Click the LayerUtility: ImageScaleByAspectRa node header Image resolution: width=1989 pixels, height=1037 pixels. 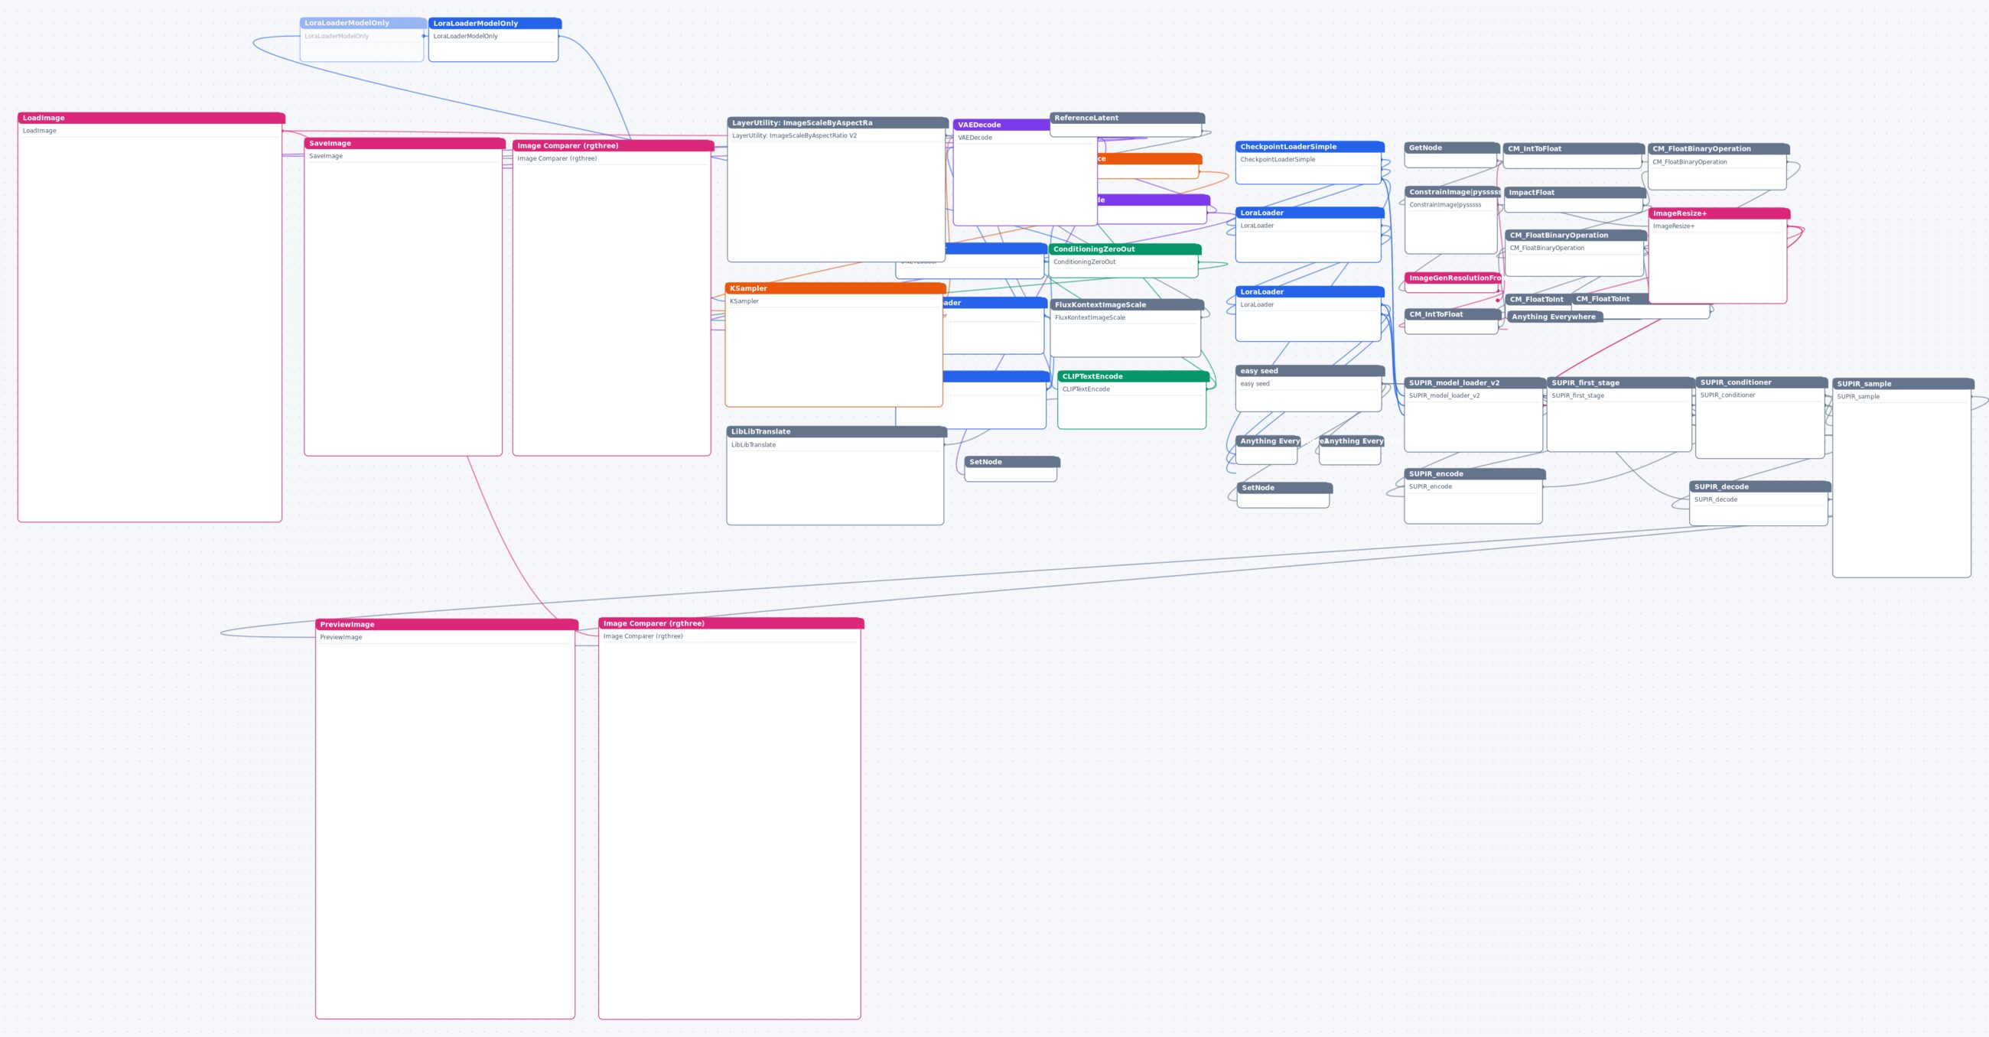click(x=838, y=123)
